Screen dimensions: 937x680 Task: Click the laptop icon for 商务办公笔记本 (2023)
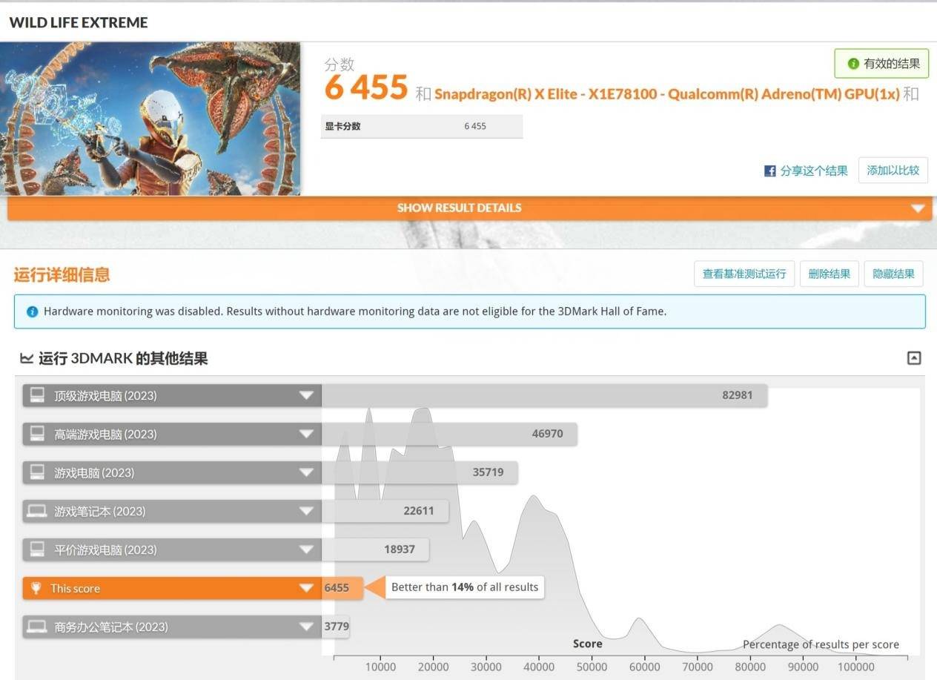(x=36, y=627)
